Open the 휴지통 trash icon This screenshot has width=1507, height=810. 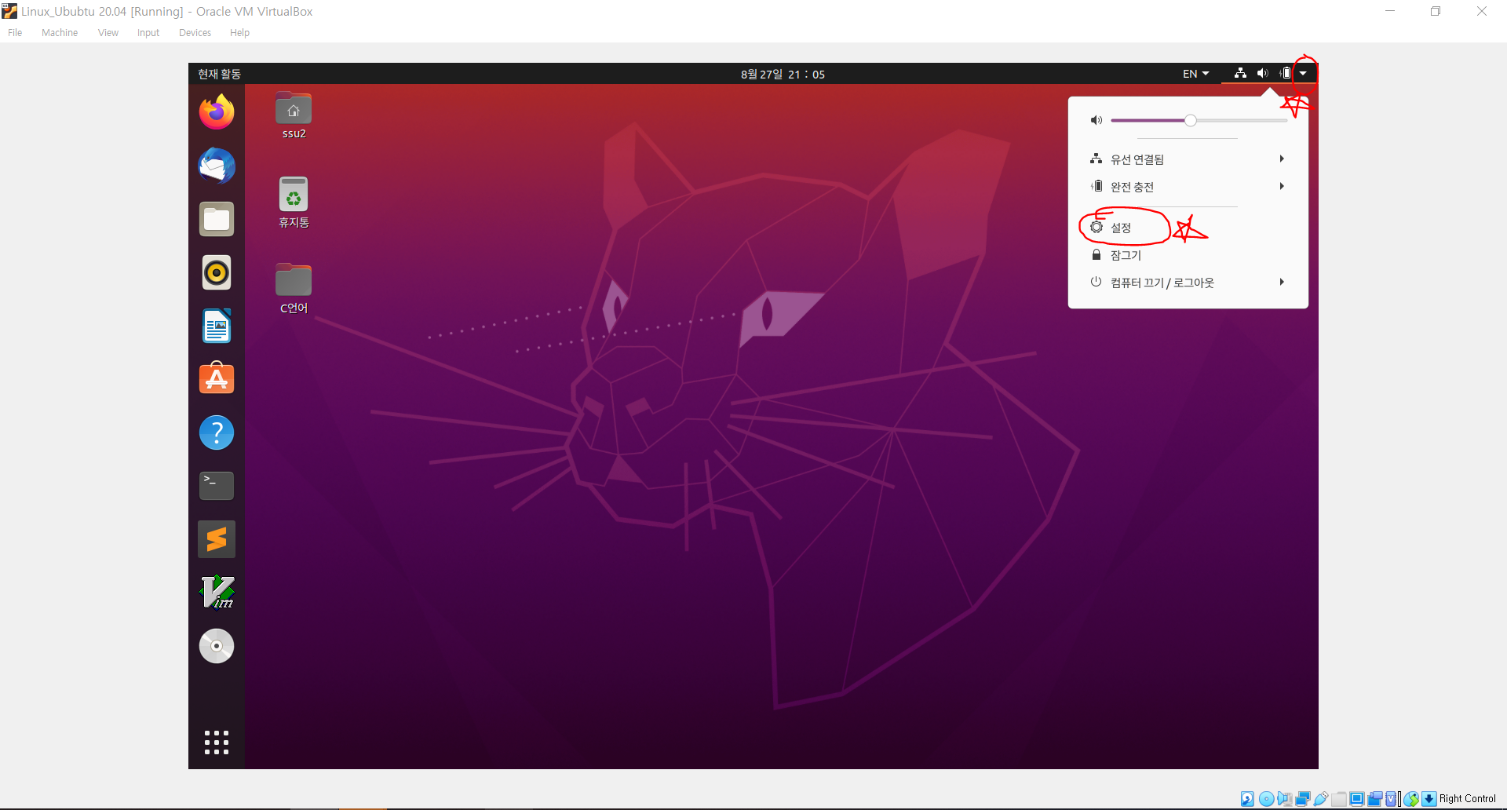point(294,202)
